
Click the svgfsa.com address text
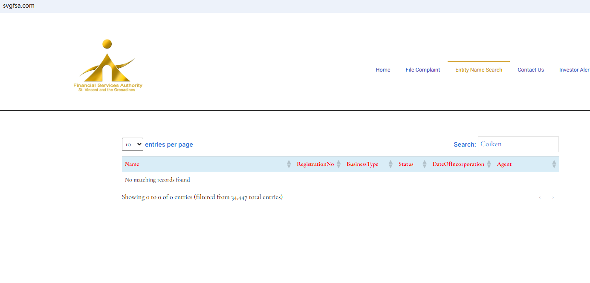19,6
